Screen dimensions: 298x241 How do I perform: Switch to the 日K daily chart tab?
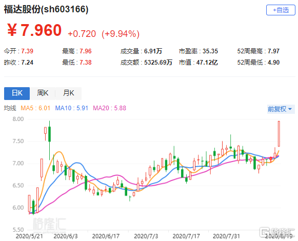[17, 93]
